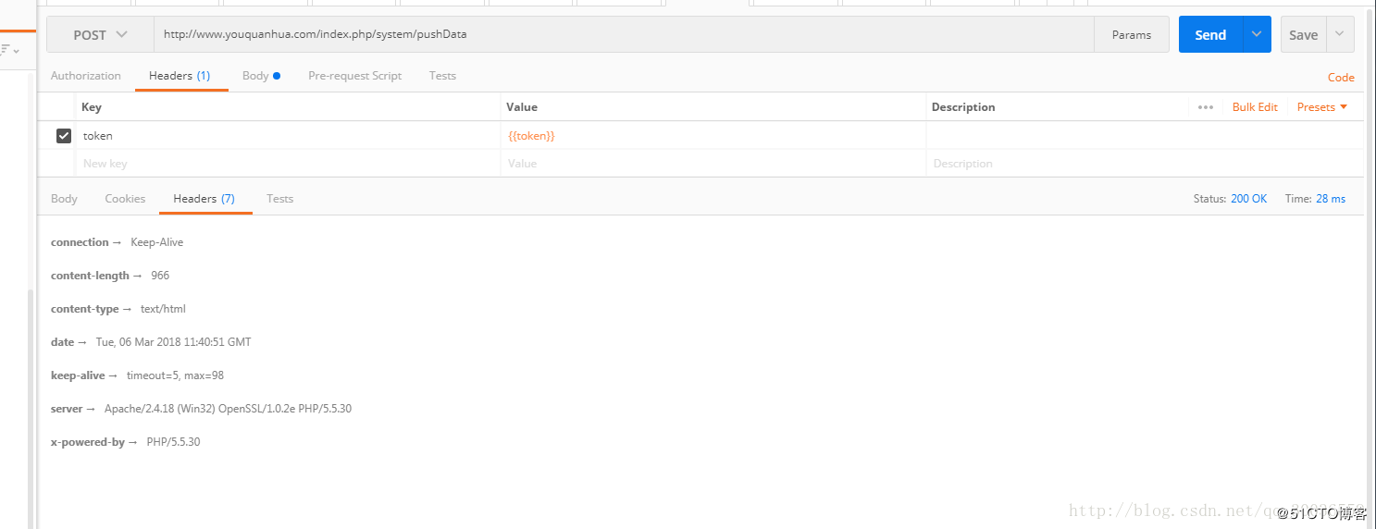
Task: Click the new header Description placeholder field
Action: (1145, 164)
